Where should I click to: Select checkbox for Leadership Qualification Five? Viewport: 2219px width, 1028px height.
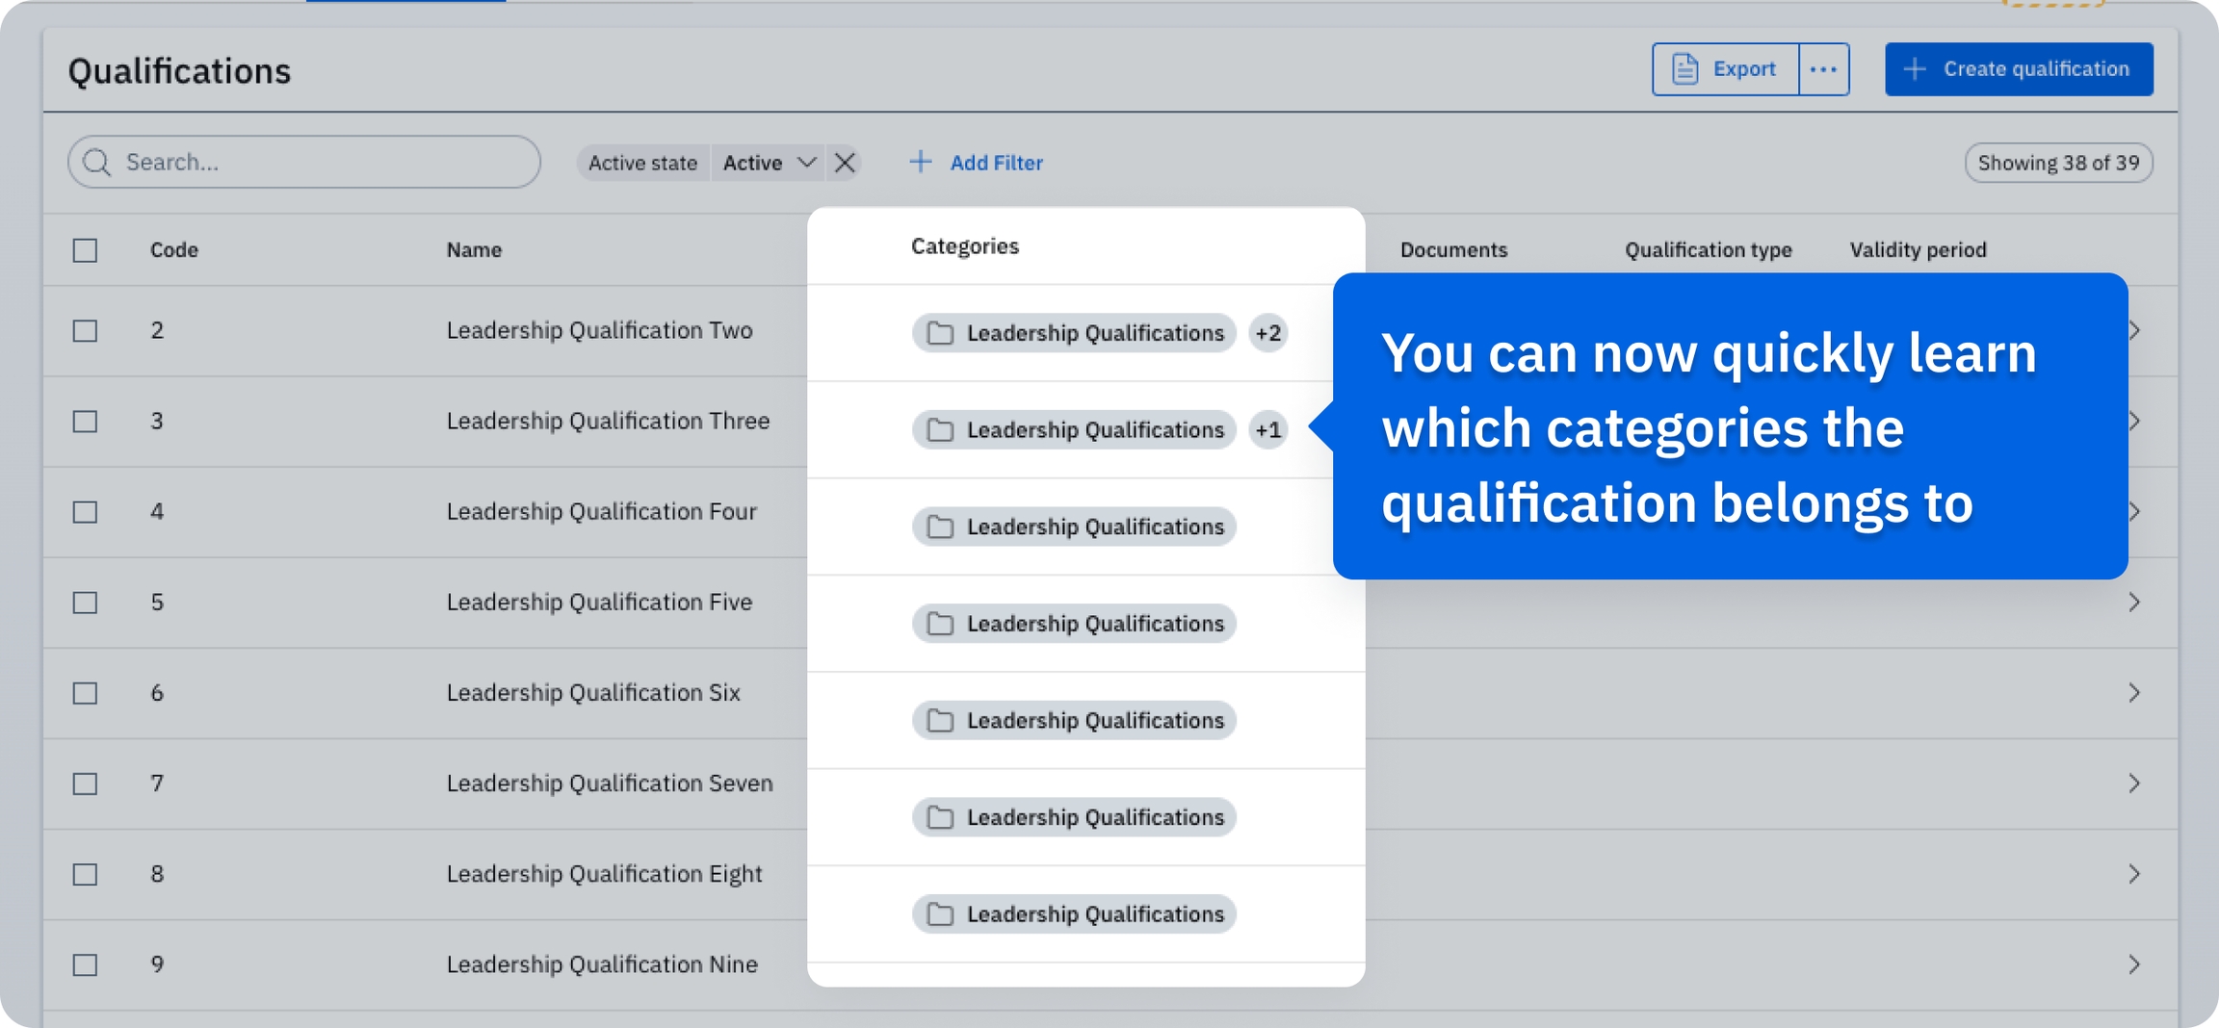click(x=86, y=603)
